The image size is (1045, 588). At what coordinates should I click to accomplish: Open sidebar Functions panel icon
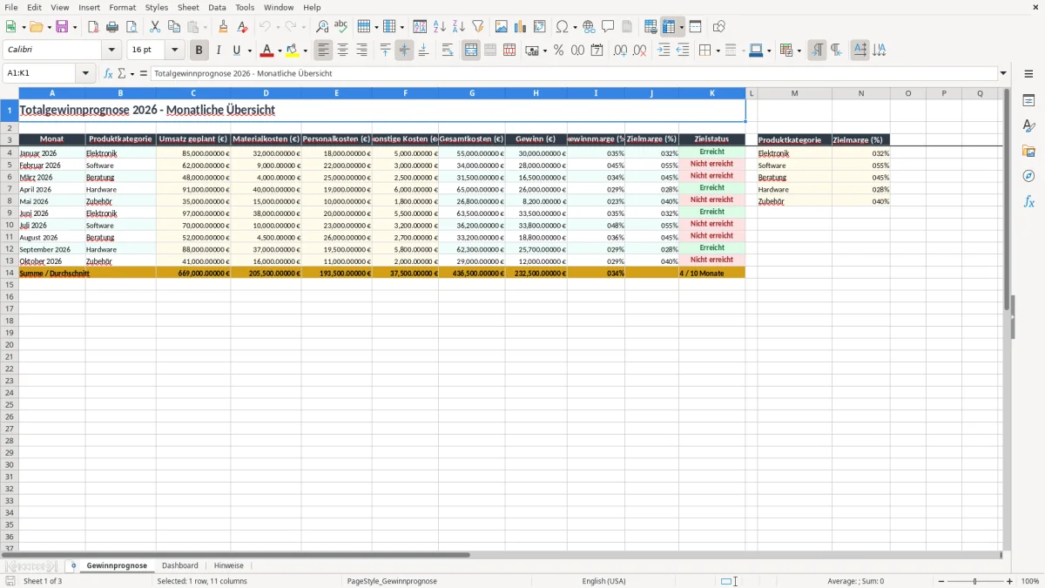[x=1028, y=201]
